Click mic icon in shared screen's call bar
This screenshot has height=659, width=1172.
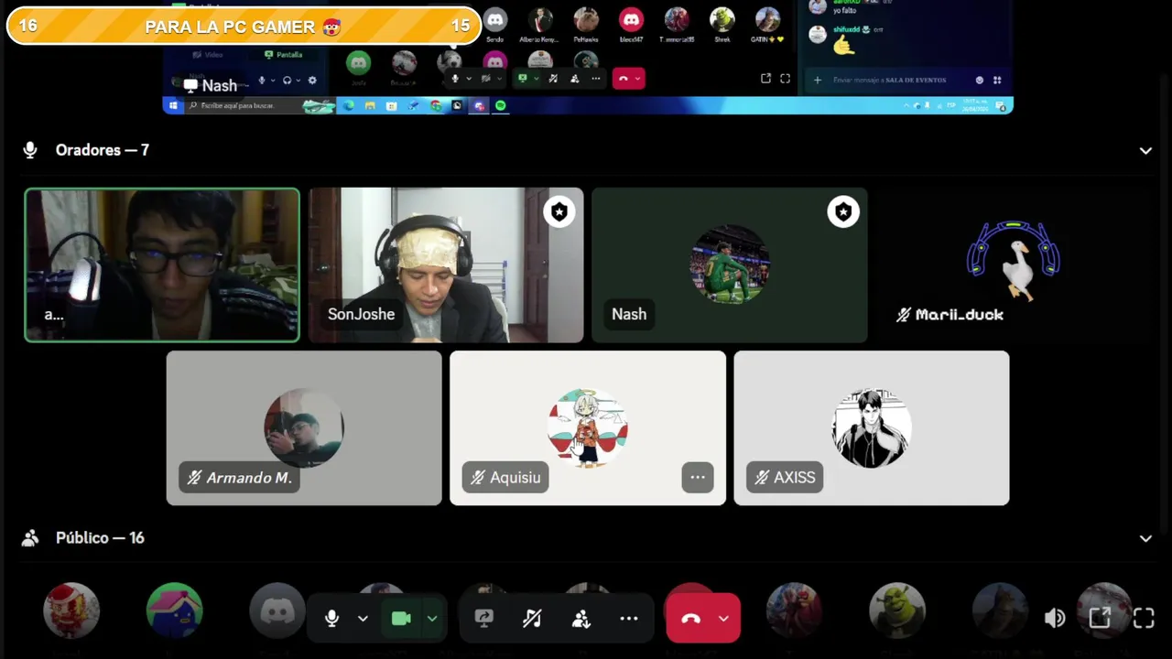(x=455, y=79)
